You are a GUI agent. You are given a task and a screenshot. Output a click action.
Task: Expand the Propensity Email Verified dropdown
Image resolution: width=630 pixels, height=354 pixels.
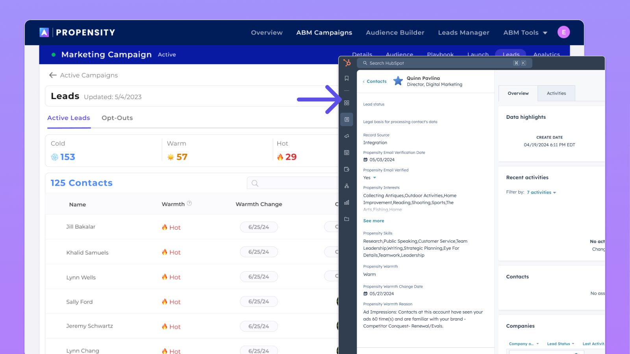(x=374, y=178)
